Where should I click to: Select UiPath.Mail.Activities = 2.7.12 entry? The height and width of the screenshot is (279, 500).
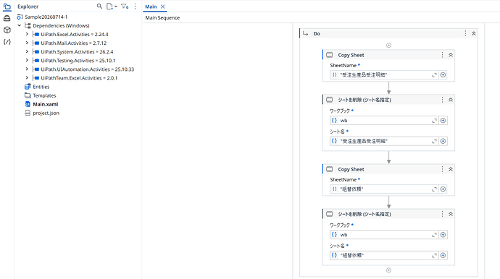point(74,43)
